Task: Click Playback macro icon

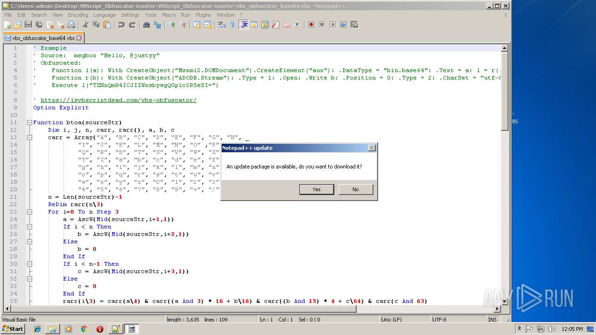Action: point(332,25)
